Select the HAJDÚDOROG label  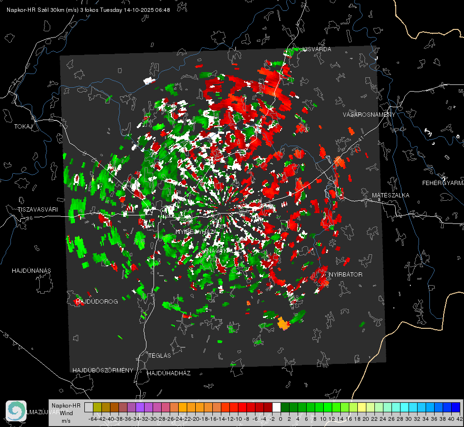[97, 301]
